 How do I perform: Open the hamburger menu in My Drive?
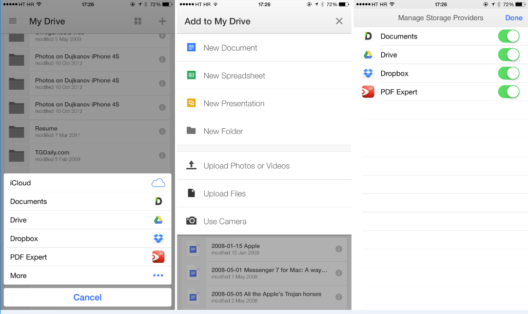[12, 21]
